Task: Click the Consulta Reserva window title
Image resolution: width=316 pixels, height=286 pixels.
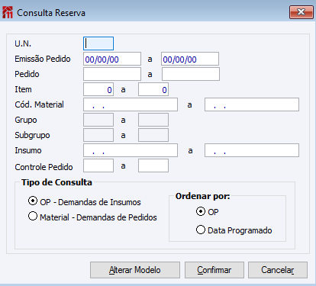Action: point(51,13)
